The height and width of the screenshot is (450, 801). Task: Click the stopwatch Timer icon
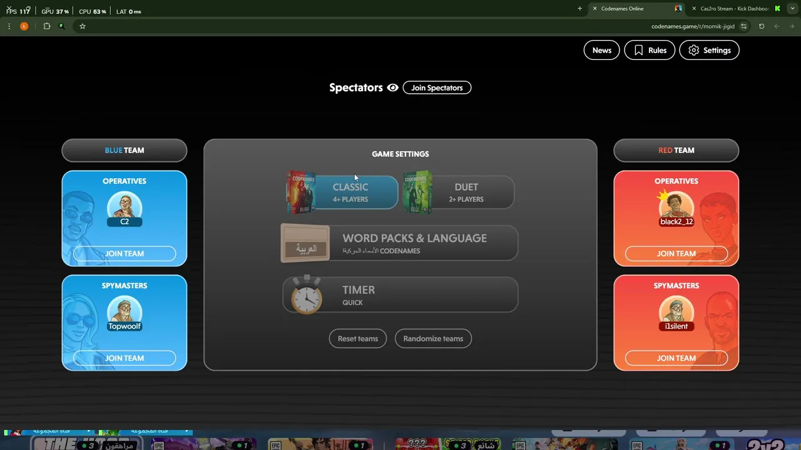coord(306,295)
